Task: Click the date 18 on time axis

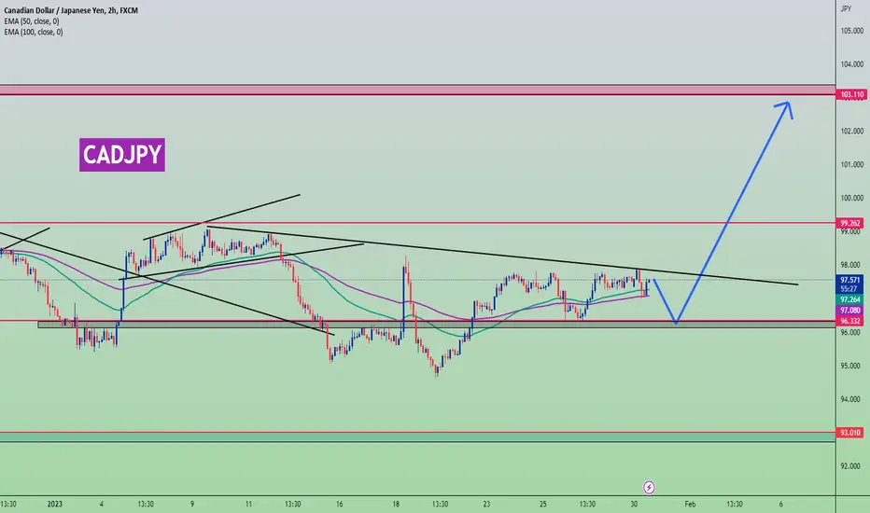Action: click(x=396, y=504)
